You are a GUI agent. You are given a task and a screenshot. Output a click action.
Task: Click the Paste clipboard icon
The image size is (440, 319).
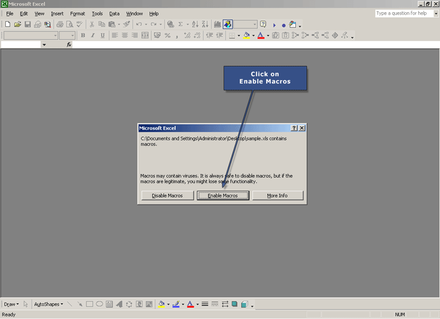[112, 24]
